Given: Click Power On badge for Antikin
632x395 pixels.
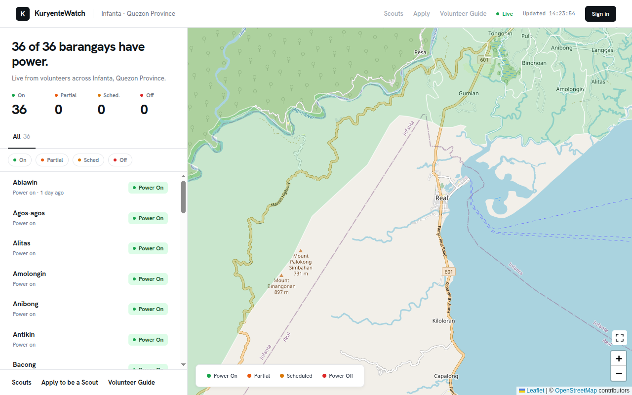Looking at the screenshot, I should (148, 340).
